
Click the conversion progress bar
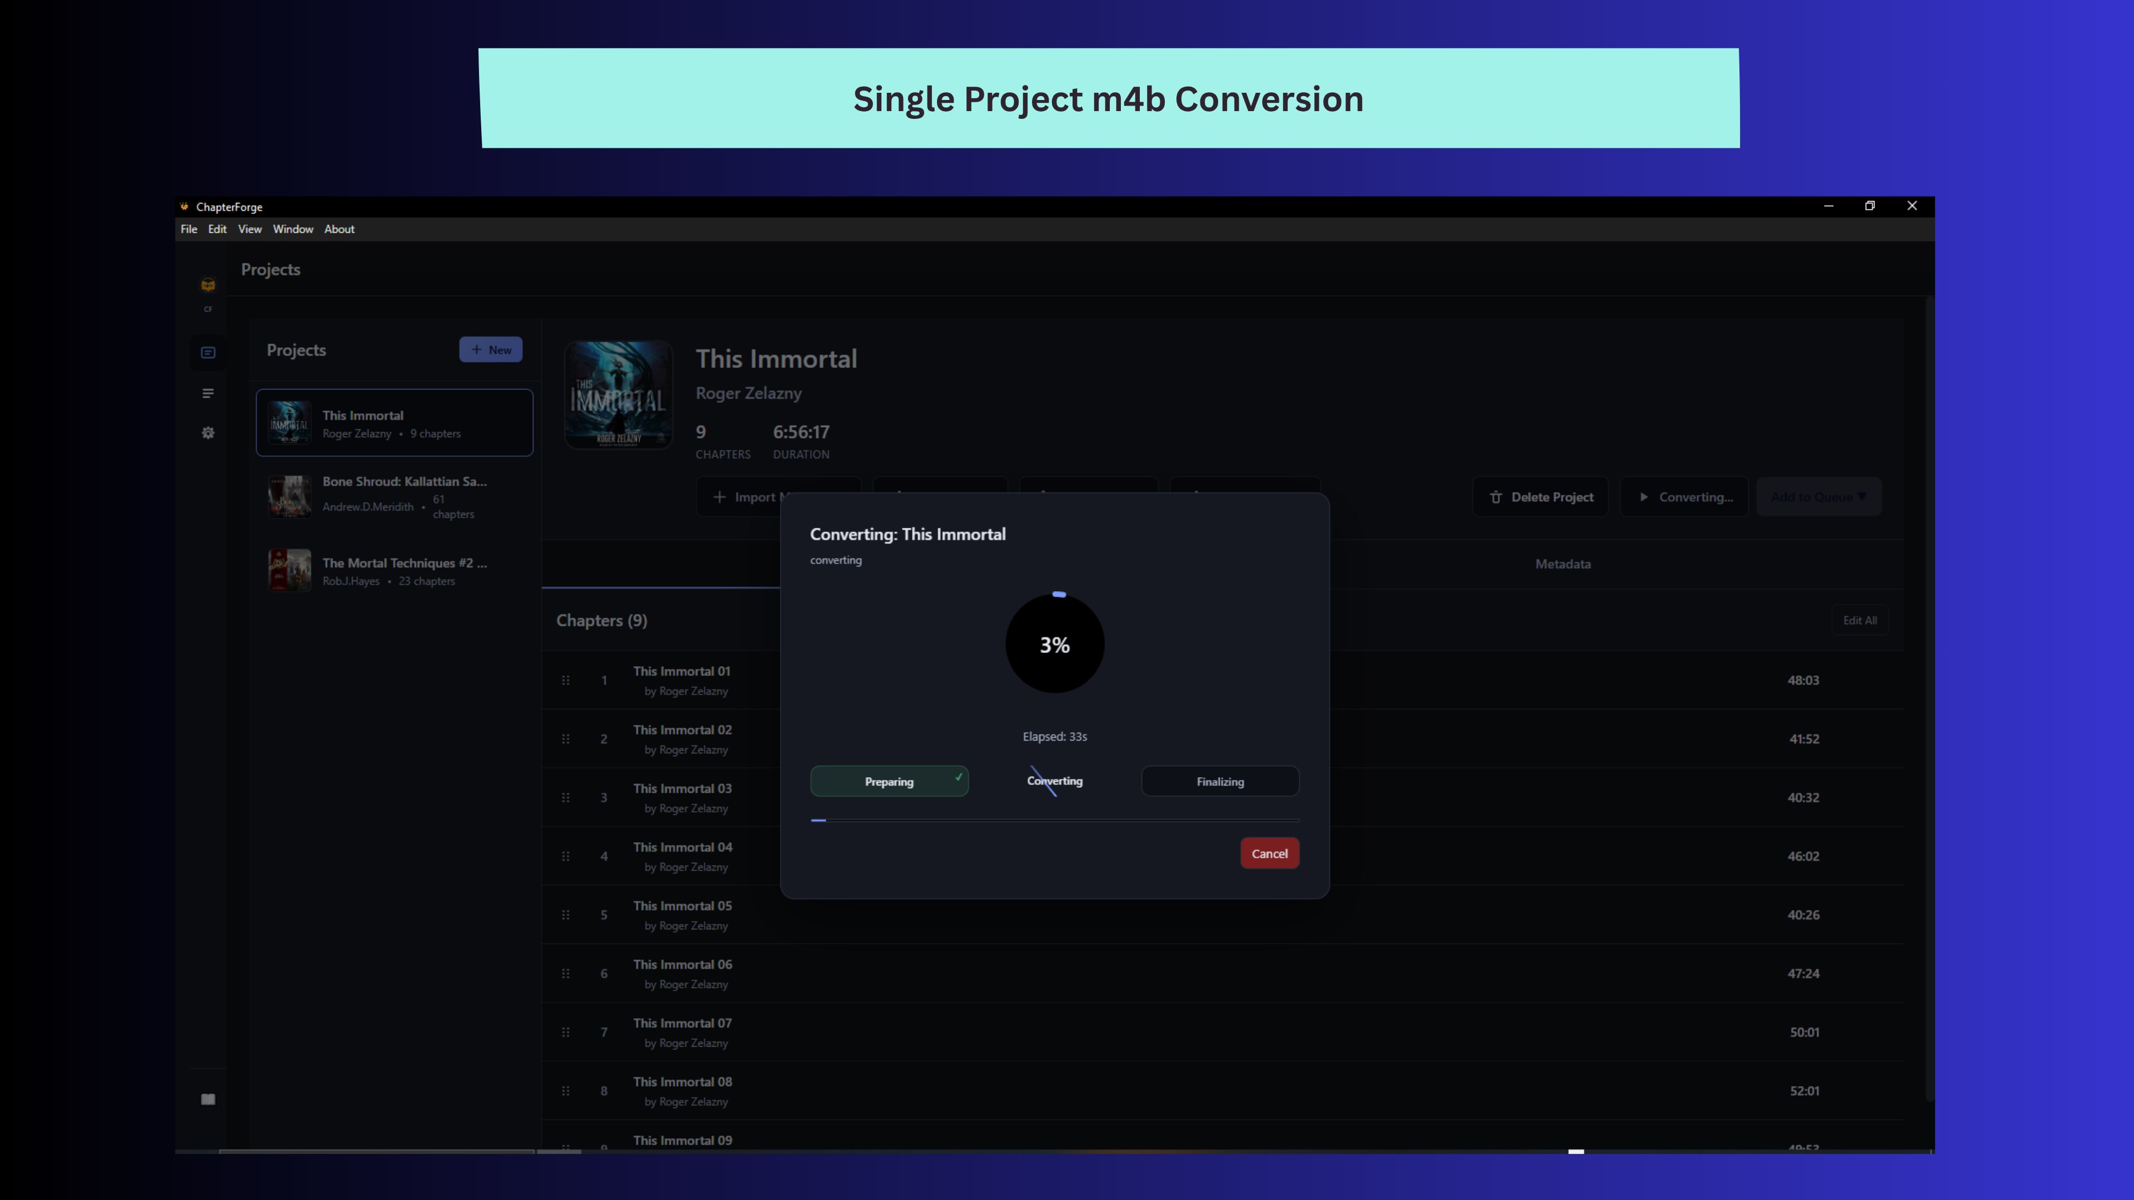[1054, 821]
